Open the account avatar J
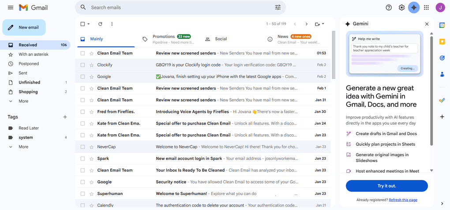Image resolution: width=450 pixels, height=210 pixels. point(440,8)
